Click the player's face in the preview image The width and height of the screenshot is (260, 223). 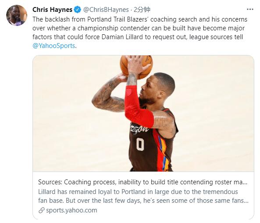[x=152, y=90]
